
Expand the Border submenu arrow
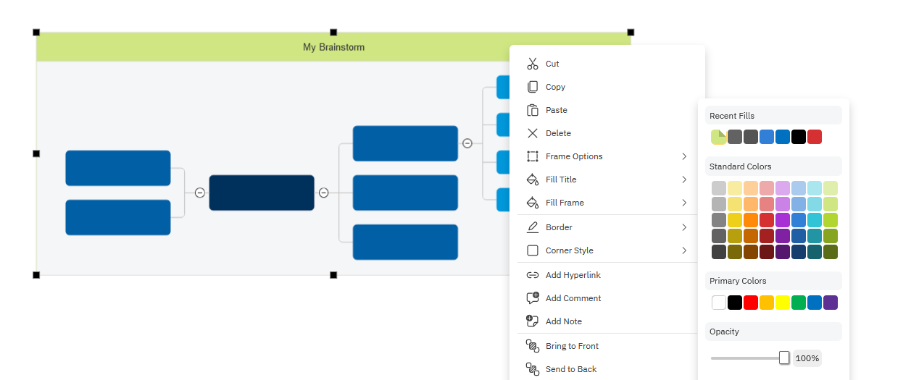tap(684, 227)
